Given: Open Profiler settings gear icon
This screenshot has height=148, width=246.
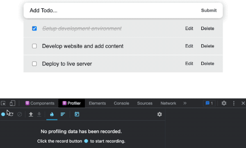Looking at the screenshot, I should 159,114.
